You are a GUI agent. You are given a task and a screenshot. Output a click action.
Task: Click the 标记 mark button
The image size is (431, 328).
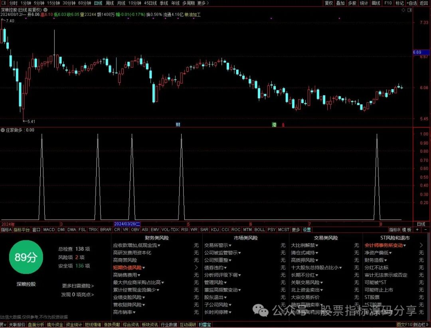pyautogui.click(x=399, y=3)
